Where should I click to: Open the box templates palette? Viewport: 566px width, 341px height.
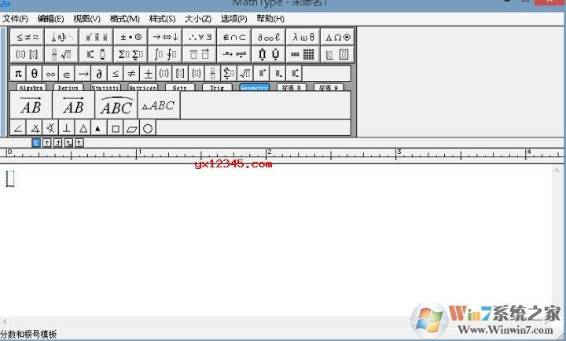[x=337, y=54]
